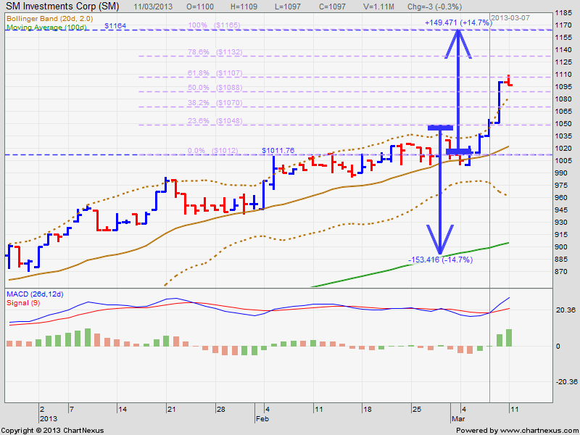
Task: Click the 1185 price axis label
Action: click(564, 13)
